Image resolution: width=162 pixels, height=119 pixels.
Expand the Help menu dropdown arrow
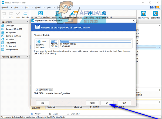pos(54,8)
